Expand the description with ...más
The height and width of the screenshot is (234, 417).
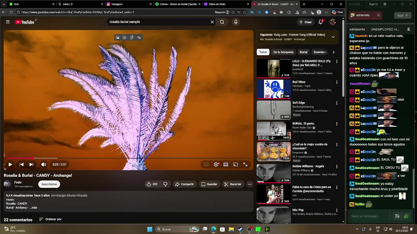pyautogui.click(x=34, y=208)
